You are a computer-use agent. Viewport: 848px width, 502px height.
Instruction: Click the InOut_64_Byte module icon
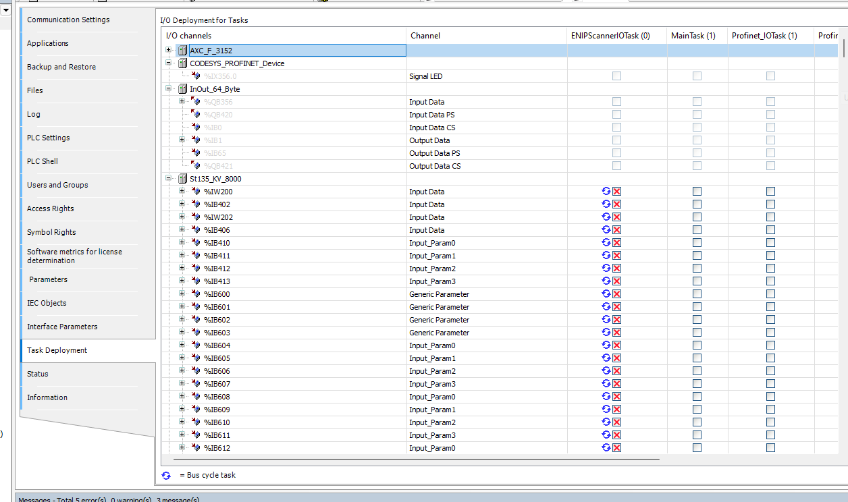tap(182, 89)
